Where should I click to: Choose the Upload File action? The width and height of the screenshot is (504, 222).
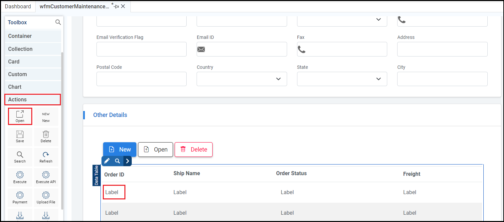coord(46,197)
